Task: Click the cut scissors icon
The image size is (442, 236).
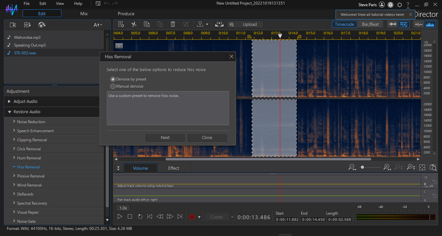Action: click(134, 24)
